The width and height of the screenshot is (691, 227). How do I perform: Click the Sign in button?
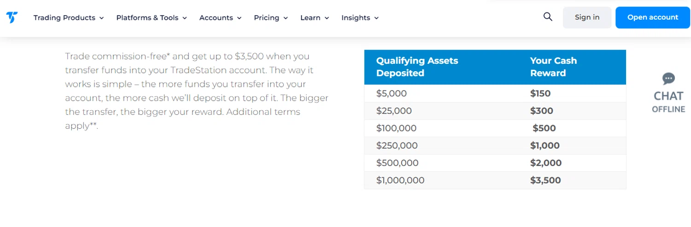tap(587, 17)
